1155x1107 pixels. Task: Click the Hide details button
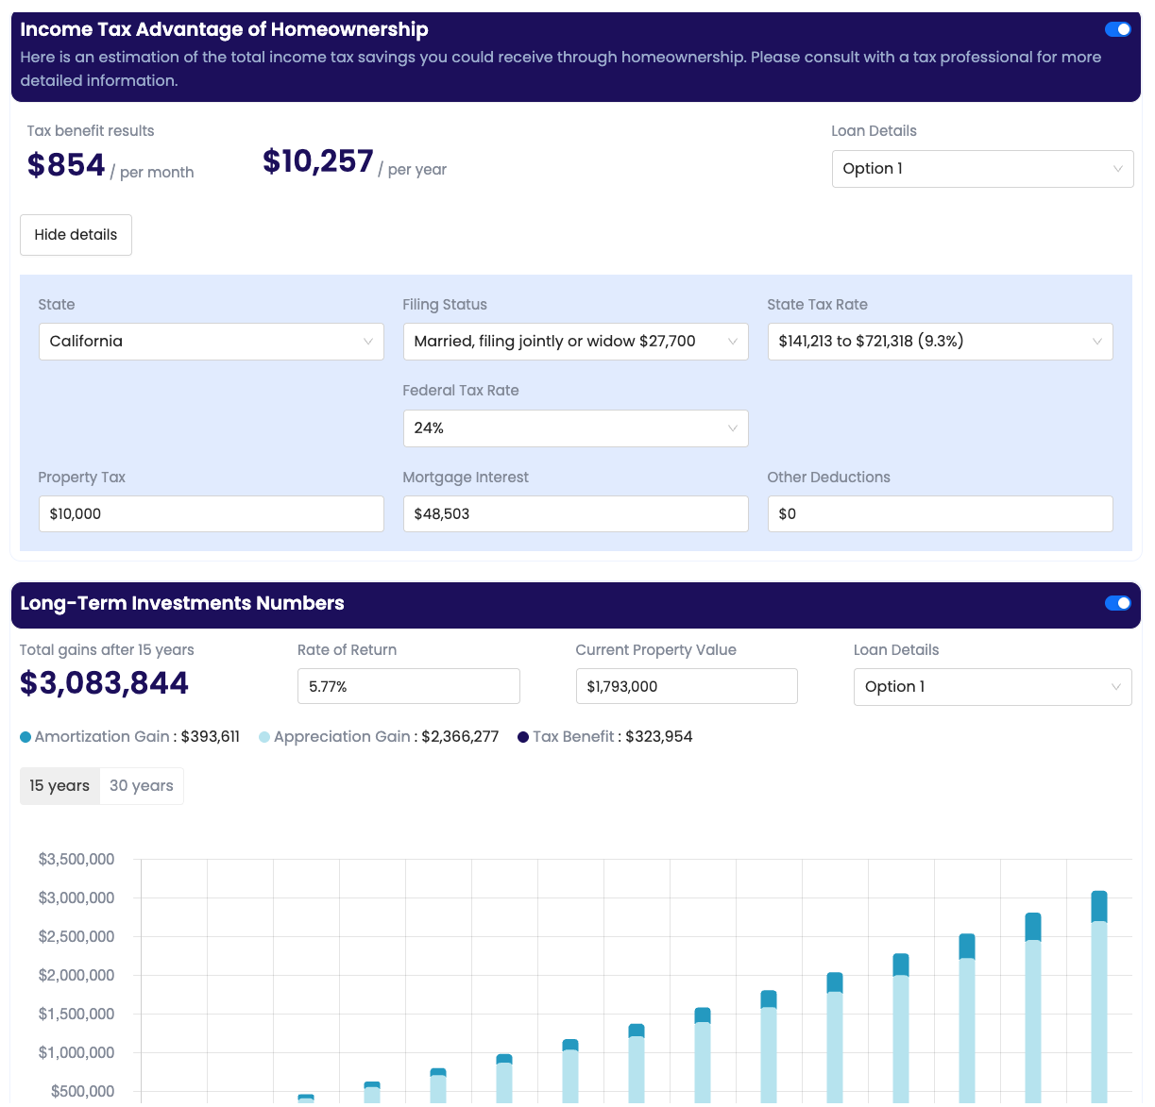pyautogui.click(x=76, y=235)
